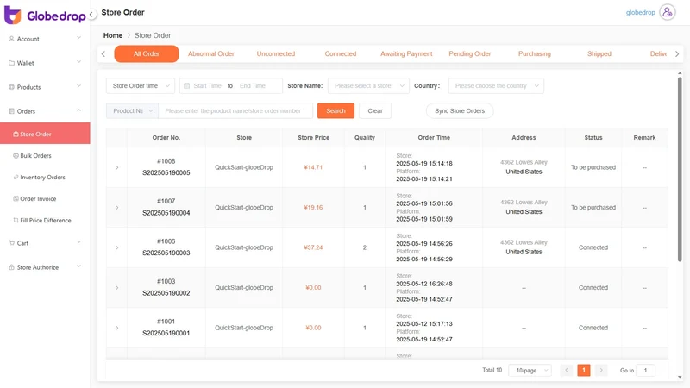Switch to the Purchasing tab
690x388 pixels.
535,53
